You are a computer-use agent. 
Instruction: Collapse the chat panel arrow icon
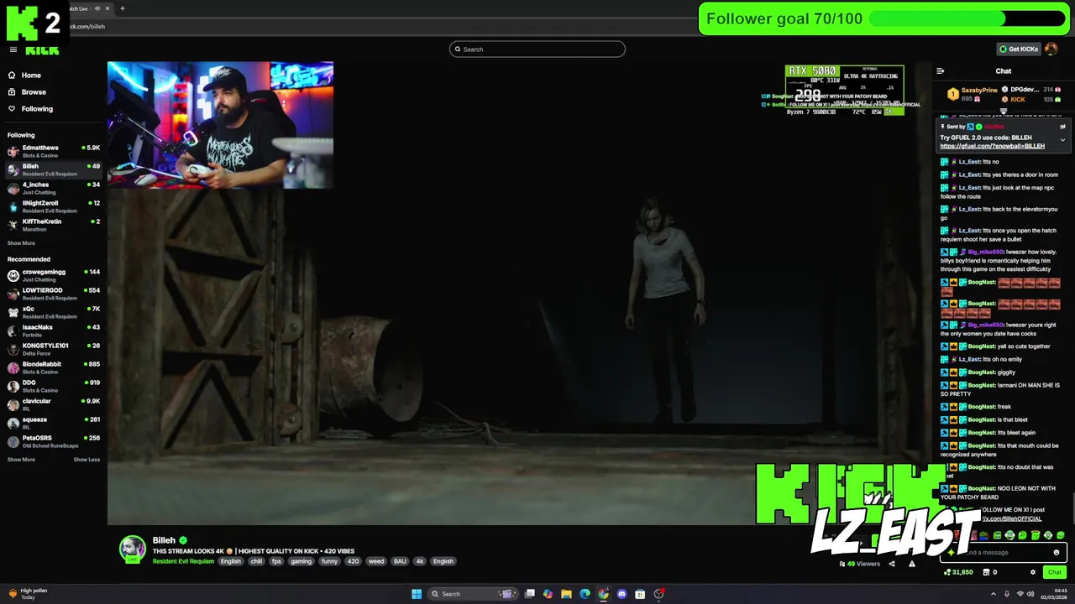pos(941,71)
